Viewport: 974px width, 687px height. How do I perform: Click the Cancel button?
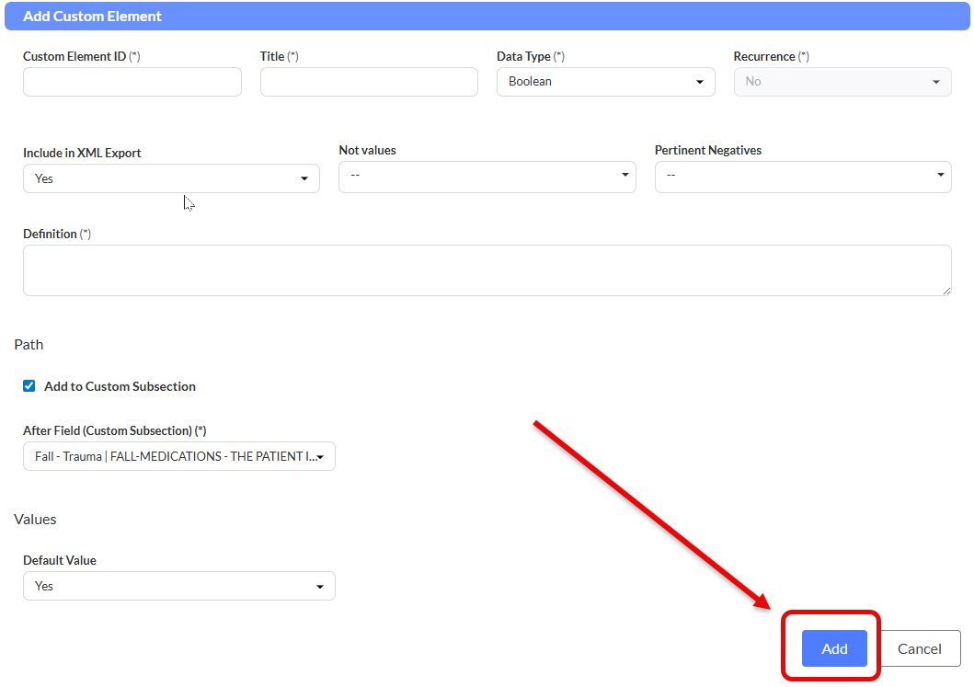click(920, 648)
